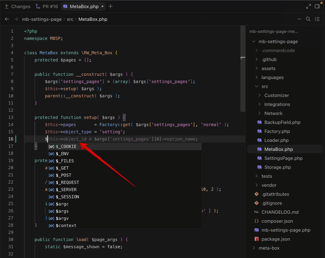Expand editor to fullscreen arrows icon
Viewport: 325px width, 258px height.
point(309,6)
